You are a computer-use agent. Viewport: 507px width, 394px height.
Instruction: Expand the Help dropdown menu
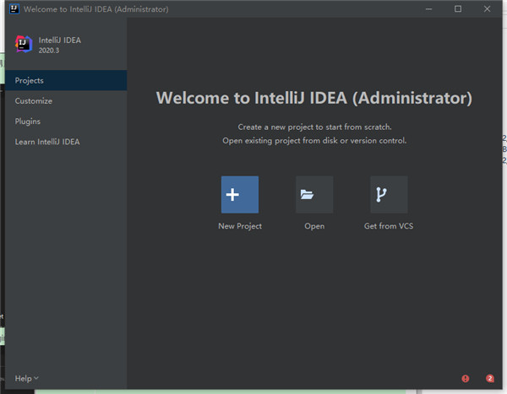pyautogui.click(x=26, y=379)
